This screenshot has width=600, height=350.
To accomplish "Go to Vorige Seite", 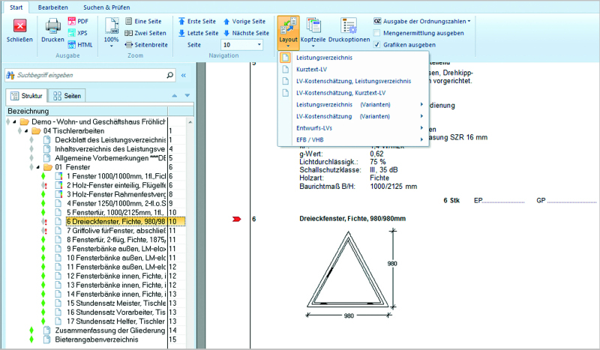I will click(244, 21).
